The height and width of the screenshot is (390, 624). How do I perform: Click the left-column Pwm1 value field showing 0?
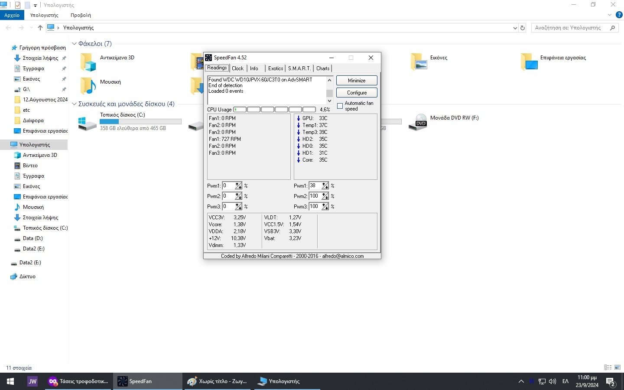(228, 185)
